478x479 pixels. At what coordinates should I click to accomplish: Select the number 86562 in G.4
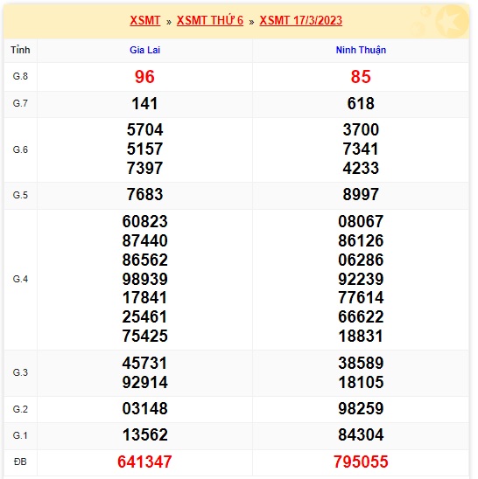pos(144,260)
